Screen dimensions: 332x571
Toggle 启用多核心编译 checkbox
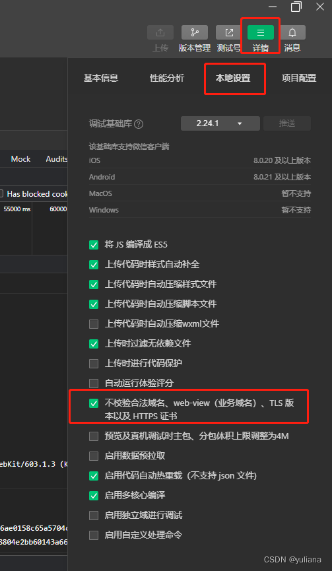pyautogui.click(x=94, y=495)
